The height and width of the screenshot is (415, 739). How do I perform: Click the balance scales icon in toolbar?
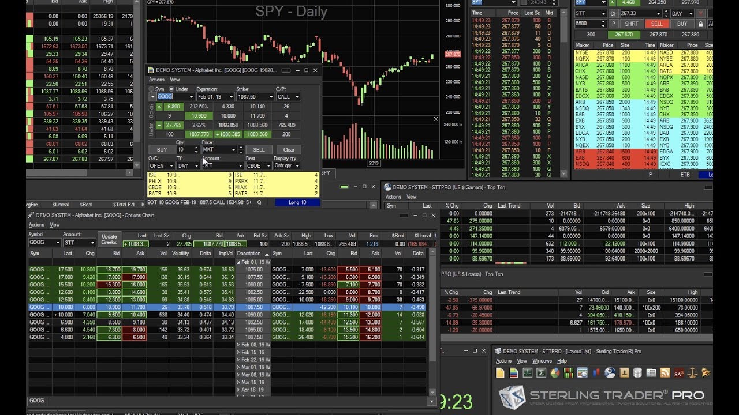693,373
